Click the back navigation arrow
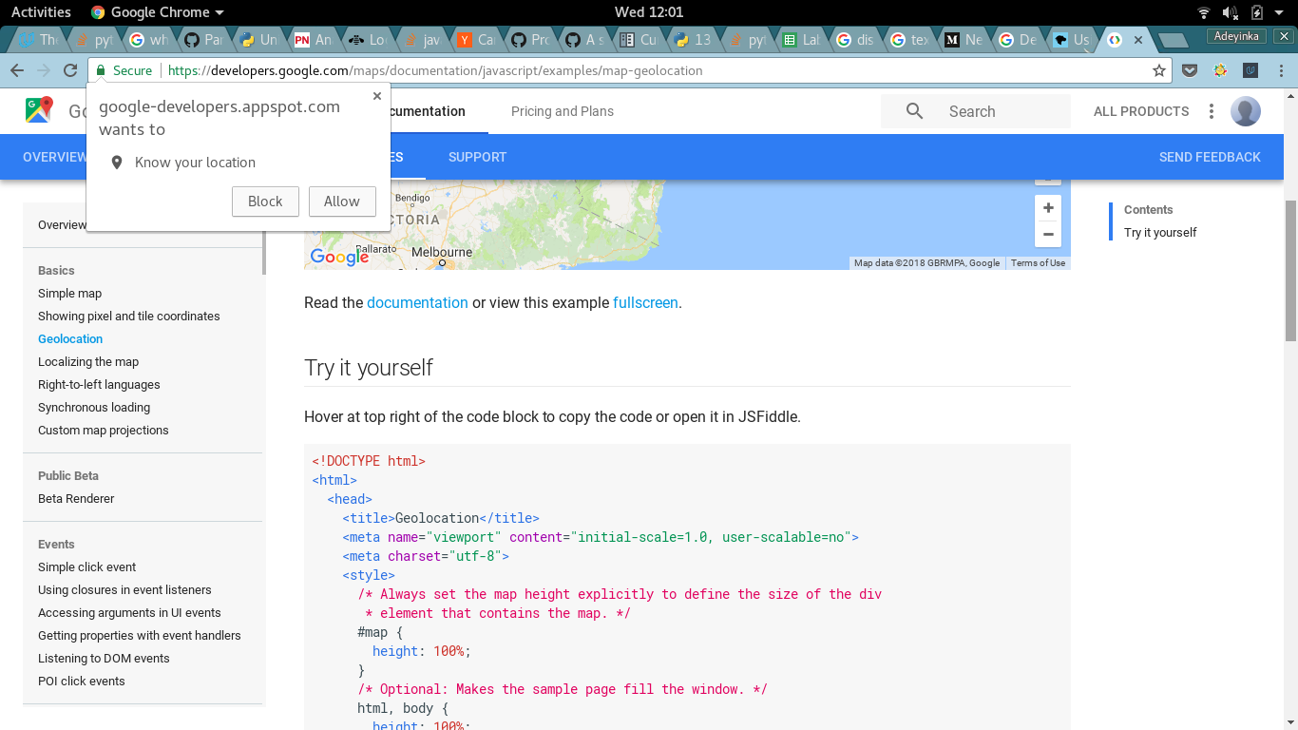 (x=17, y=70)
